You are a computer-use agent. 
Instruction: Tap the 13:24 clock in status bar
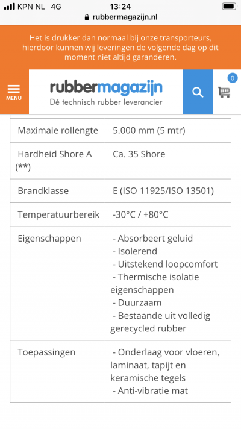tap(120, 6)
